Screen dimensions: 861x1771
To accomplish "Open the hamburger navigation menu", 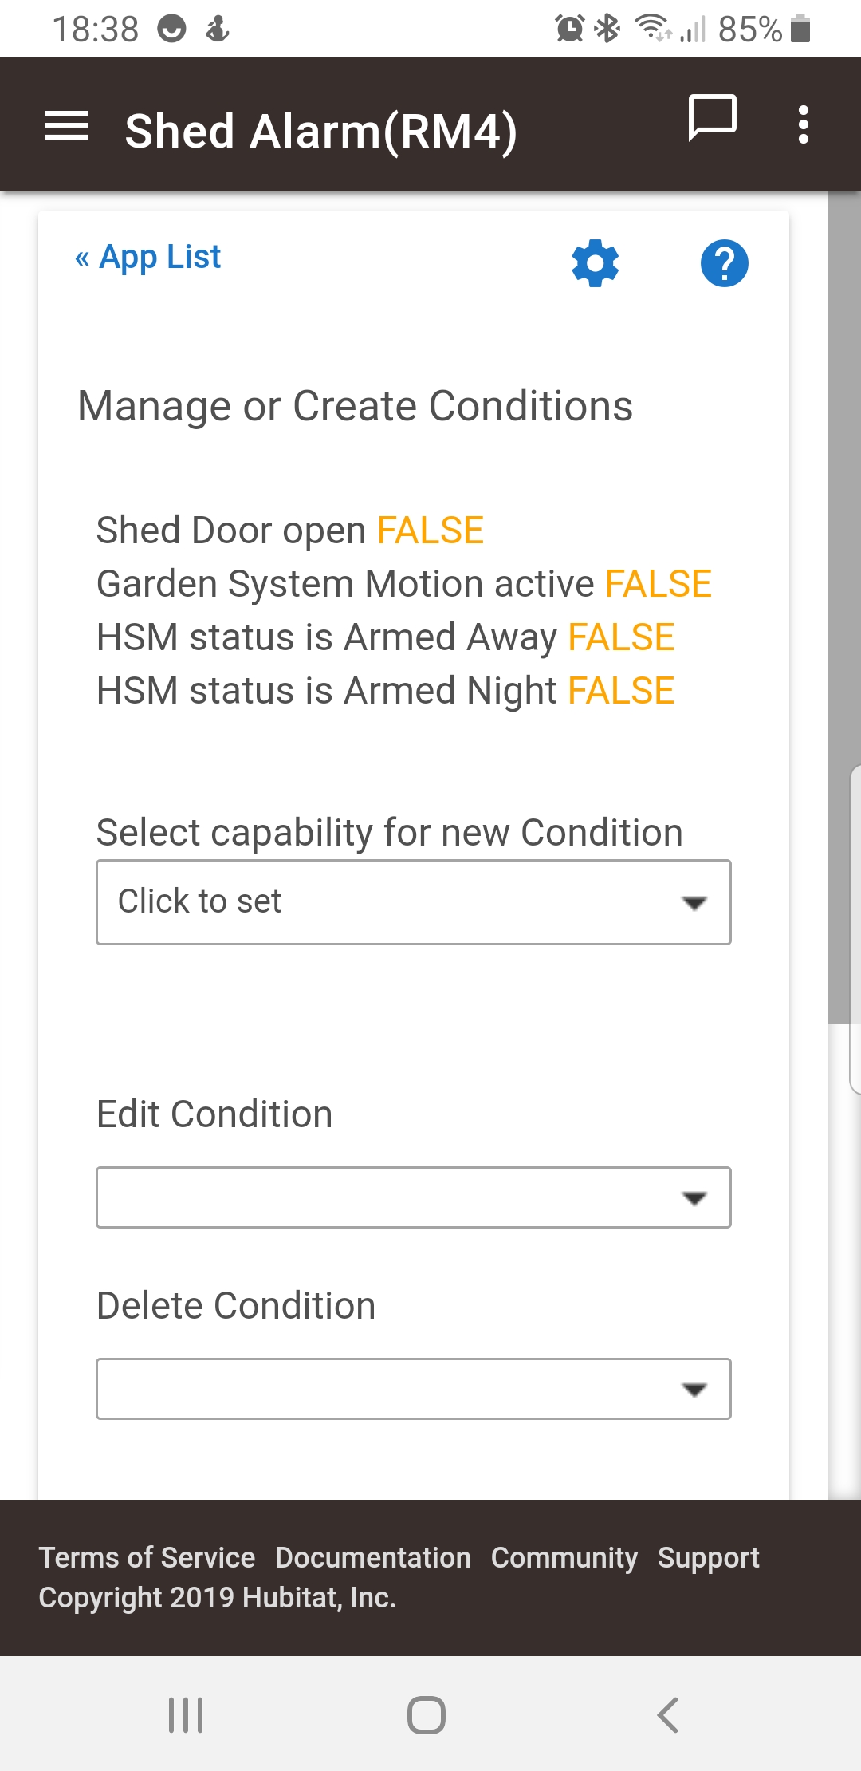I will click(x=67, y=125).
